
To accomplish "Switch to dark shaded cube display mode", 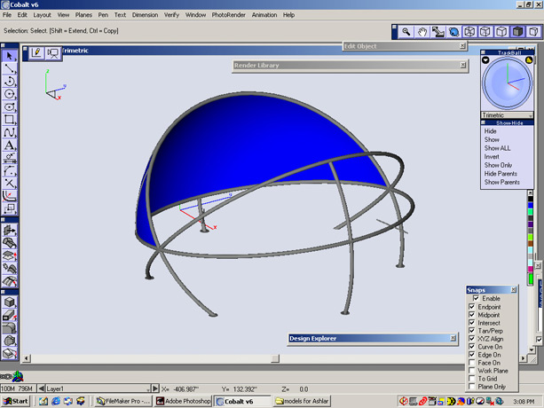I will tap(517, 32).
